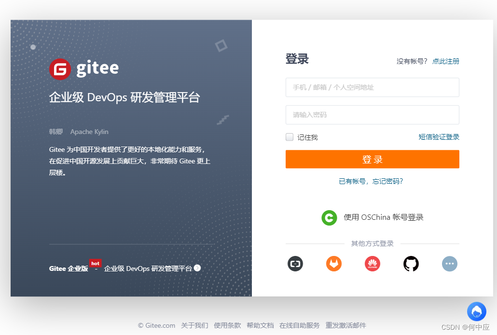Open the blue customer support chat bubble

pos(476,311)
